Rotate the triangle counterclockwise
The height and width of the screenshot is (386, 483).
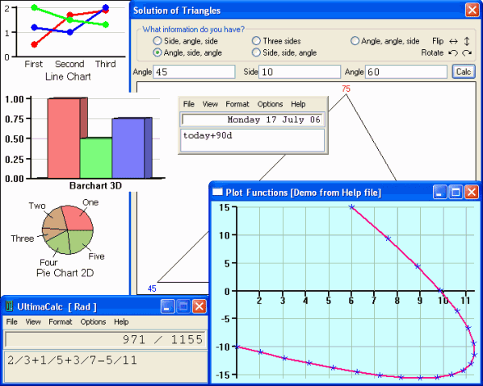(x=453, y=53)
